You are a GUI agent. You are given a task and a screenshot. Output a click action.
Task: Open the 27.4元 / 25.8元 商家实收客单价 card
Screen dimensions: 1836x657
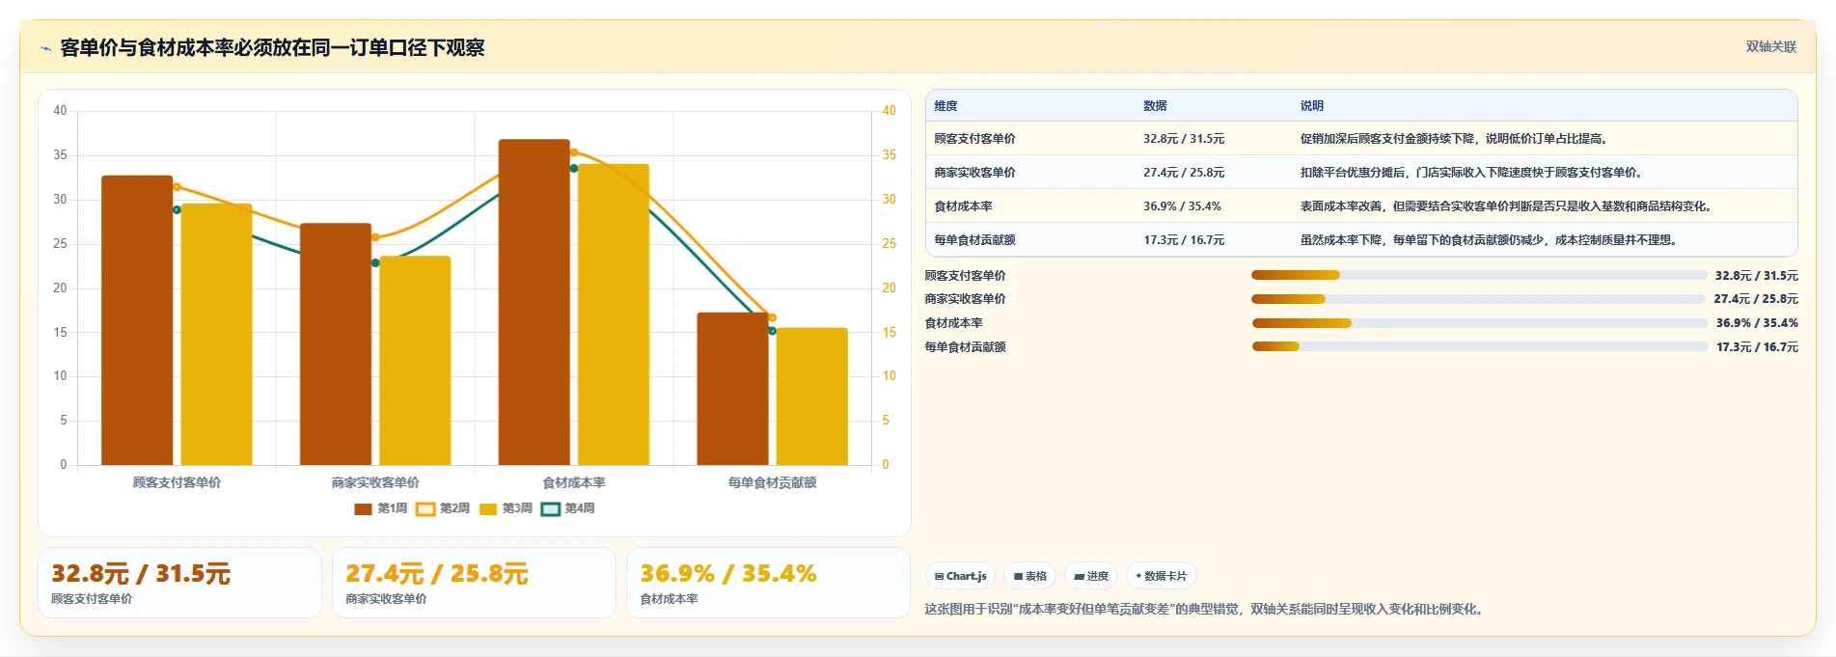(x=474, y=583)
